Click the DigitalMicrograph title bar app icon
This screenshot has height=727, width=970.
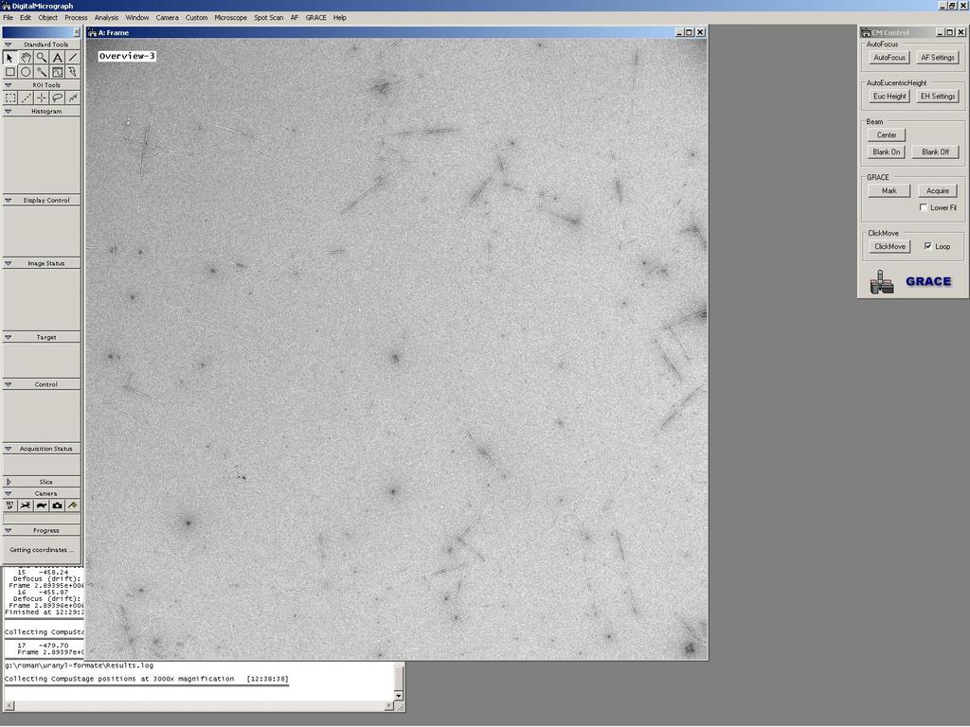tap(7, 6)
